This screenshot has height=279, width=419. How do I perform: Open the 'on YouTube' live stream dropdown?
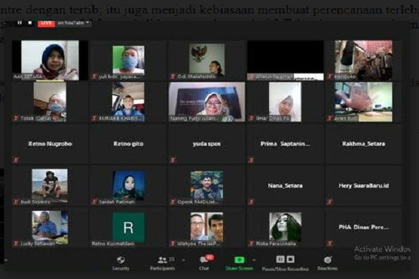(74, 23)
